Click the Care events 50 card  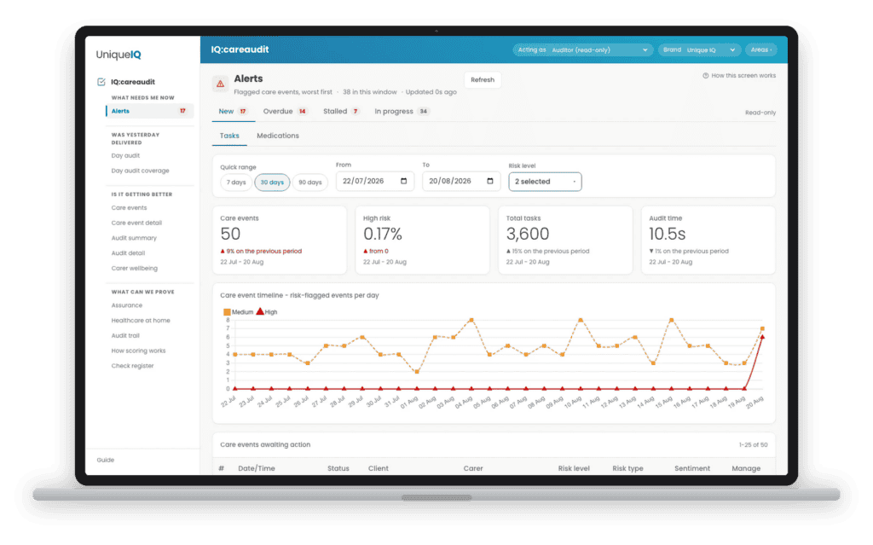click(x=280, y=241)
